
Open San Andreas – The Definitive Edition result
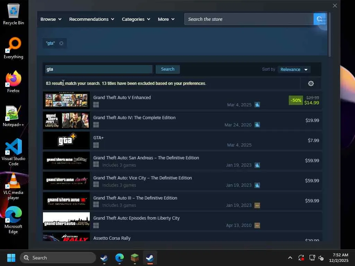tap(146, 158)
